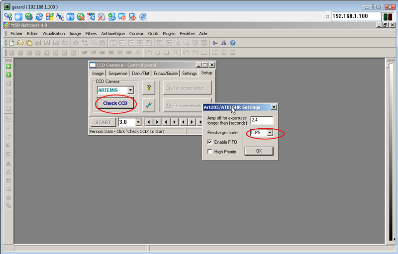Viewport: 398px width, 254px height.
Task: Click the Check CCD button
Action: click(115, 103)
